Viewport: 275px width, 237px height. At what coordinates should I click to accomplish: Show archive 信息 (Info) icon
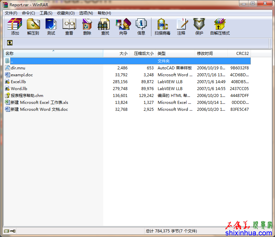[141, 24]
